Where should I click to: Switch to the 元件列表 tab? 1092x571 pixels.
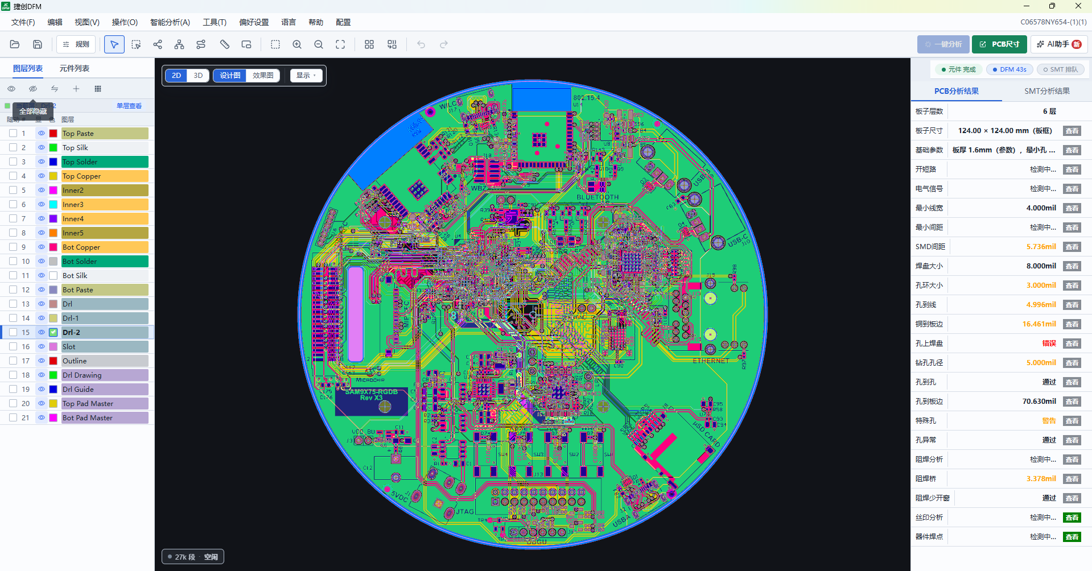pos(75,68)
